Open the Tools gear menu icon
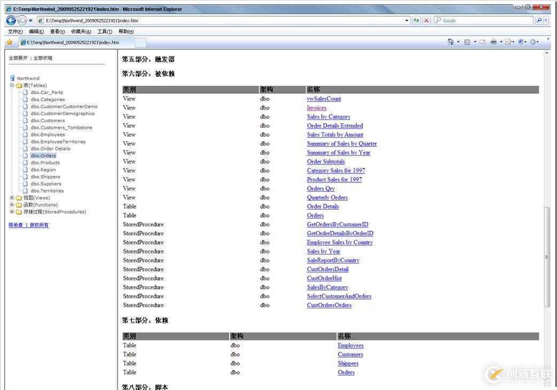This screenshot has width=557, height=390. click(534, 42)
